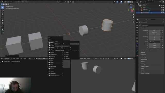Click the Cylinder.001 object name field
This screenshot has width=165, height=93.
pos(153,25)
